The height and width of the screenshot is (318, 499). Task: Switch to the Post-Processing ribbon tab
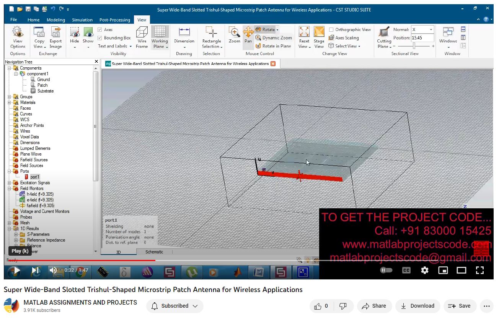[x=115, y=20]
